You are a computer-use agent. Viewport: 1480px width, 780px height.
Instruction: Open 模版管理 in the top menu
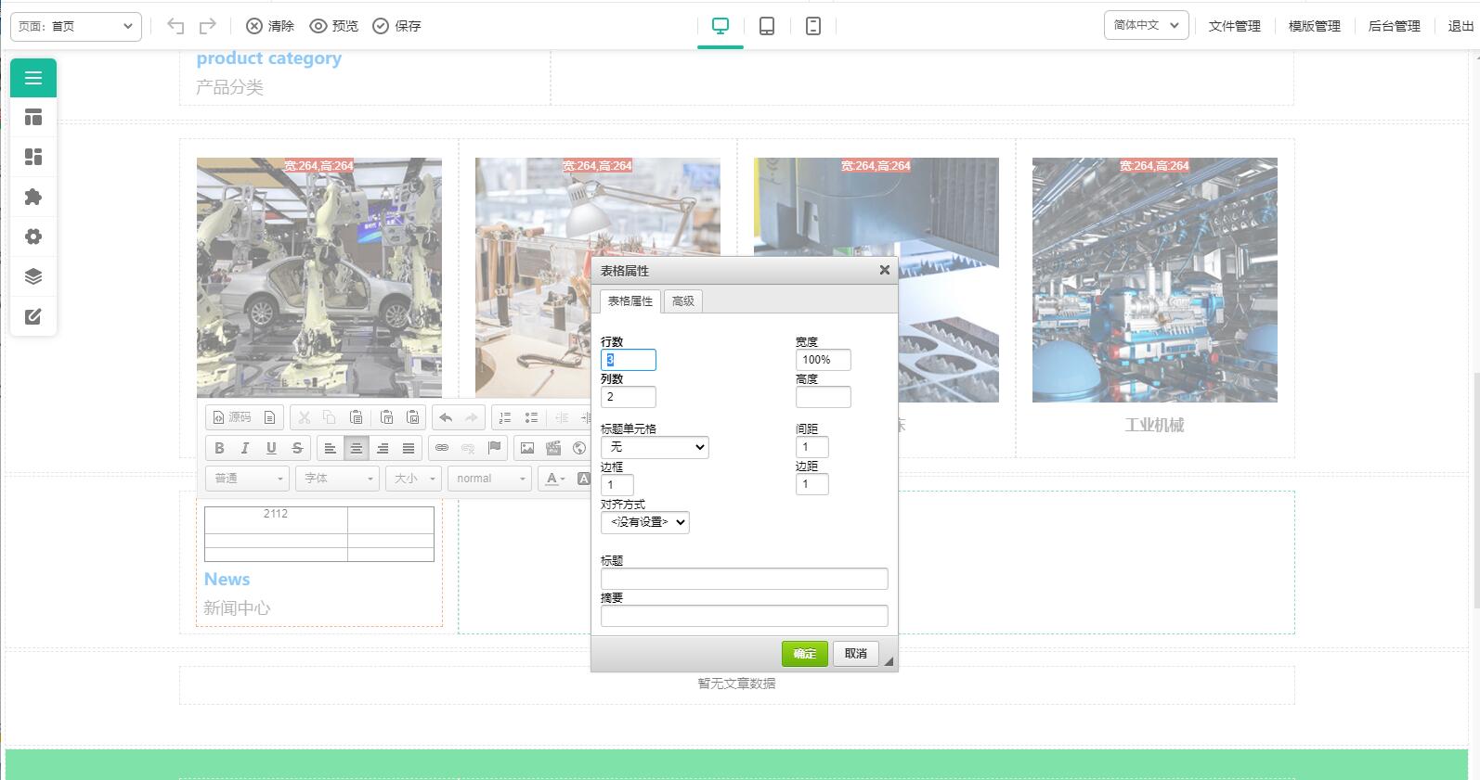pos(1314,26)
